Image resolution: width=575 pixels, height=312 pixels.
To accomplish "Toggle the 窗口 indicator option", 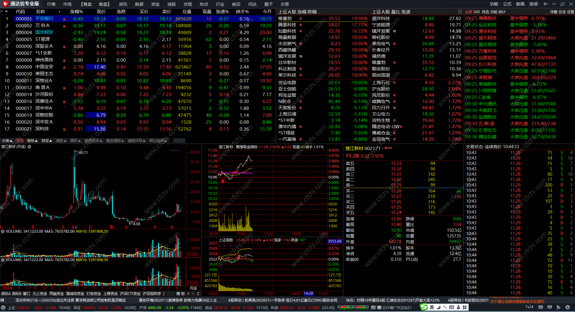I will pyautogui.click(x=27, y=294).
